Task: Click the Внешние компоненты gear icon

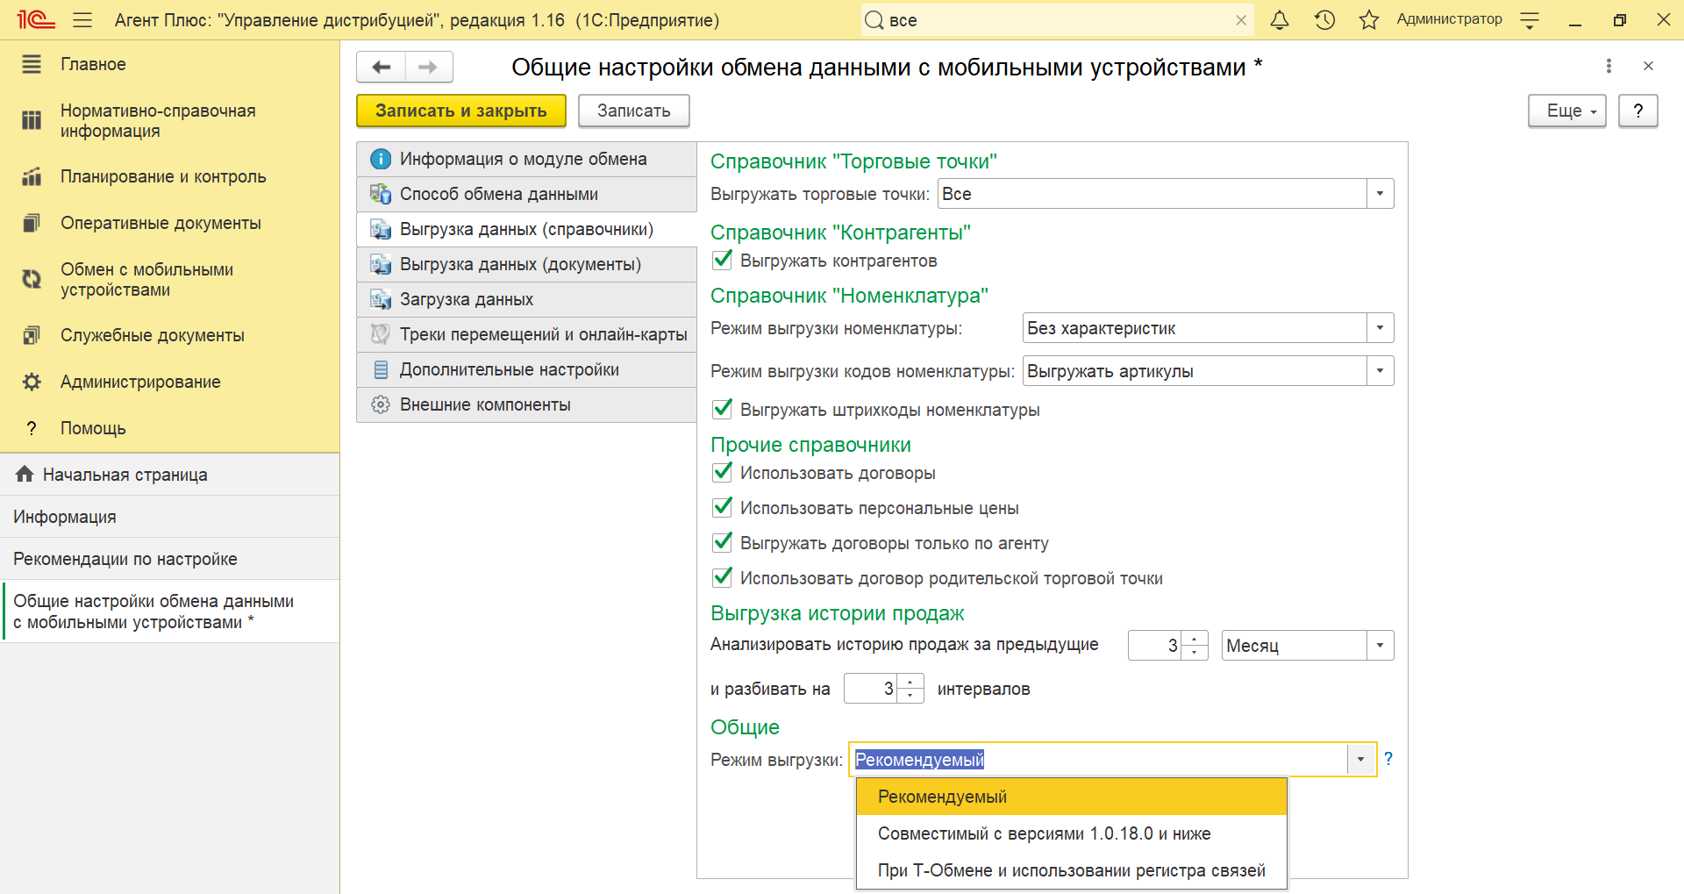Action: tap(381, 404)
